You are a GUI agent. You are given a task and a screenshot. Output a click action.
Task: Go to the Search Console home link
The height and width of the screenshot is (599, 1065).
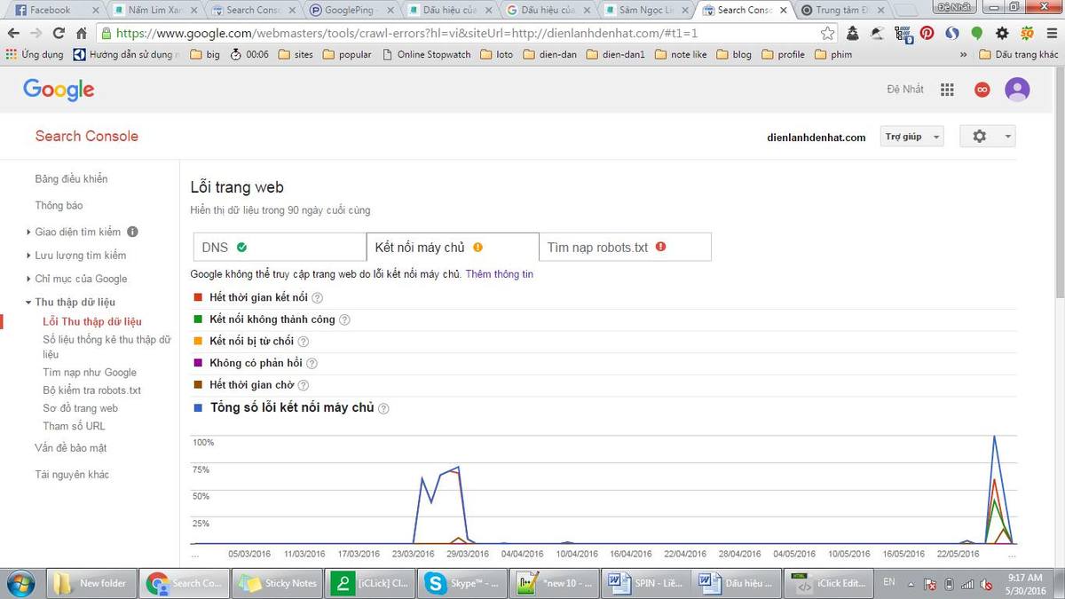[x=87, y=136]
